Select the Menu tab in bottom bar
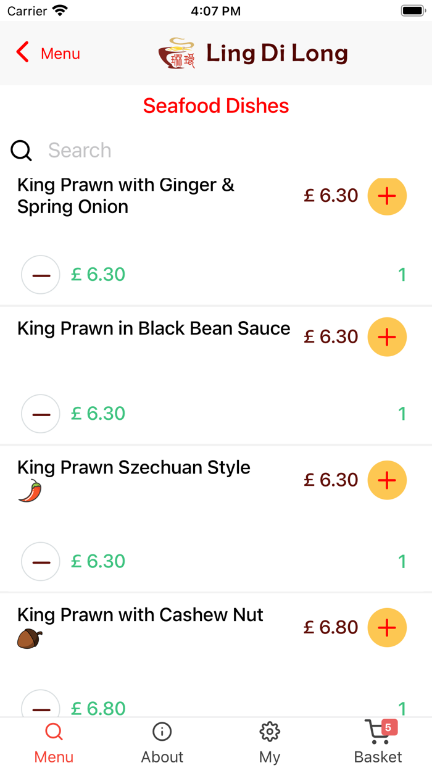Image resolution: width=432 pixels, height=768 pixels. click(54, 743)
